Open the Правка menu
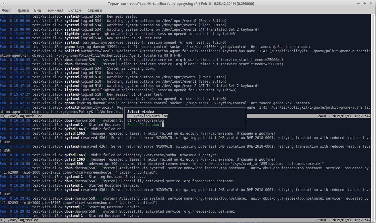The image size is (376, 223). pyautogui.click(x=23, y=10)
